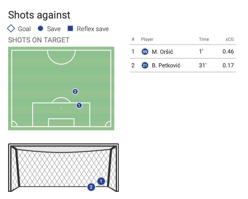This screenshot has height=199, width=248.
Task: Click the Goal diamond legend icon
Action: coord(11,29)
